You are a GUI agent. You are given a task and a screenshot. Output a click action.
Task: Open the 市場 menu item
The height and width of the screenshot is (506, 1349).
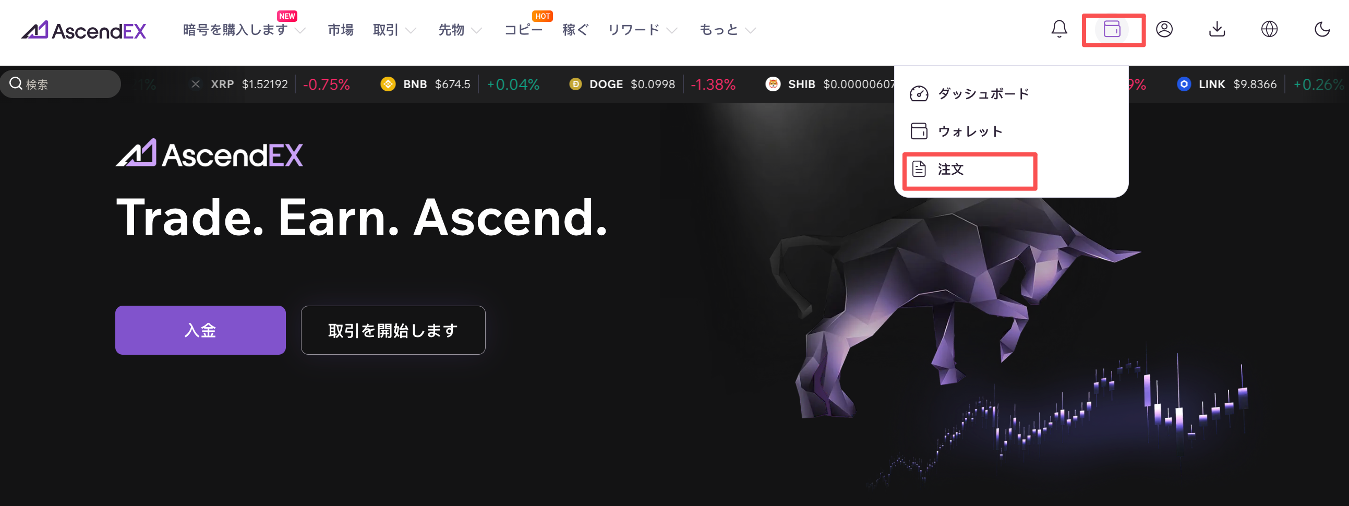click(x=341, y=30)
